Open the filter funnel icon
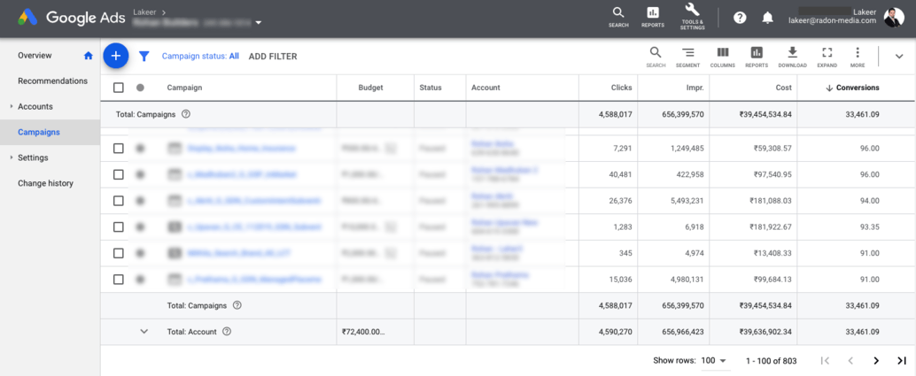 tap(144, 57)
